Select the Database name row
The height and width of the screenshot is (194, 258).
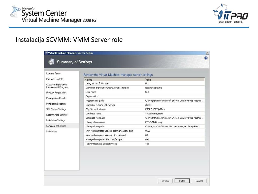click(144, 113)
